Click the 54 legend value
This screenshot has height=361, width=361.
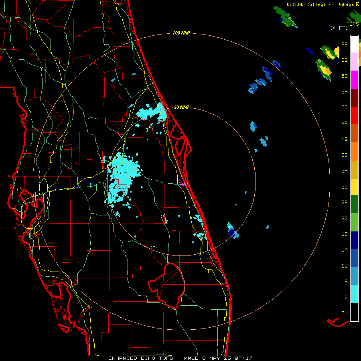pyautogui.click(x=345, y=92)
